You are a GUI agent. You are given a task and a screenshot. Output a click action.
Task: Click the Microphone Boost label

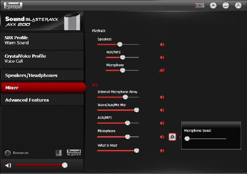point(197,131)
